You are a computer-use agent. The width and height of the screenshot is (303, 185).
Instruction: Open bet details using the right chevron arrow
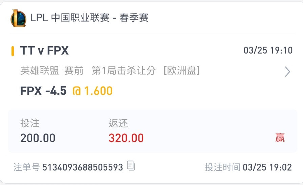coord(287,72)
